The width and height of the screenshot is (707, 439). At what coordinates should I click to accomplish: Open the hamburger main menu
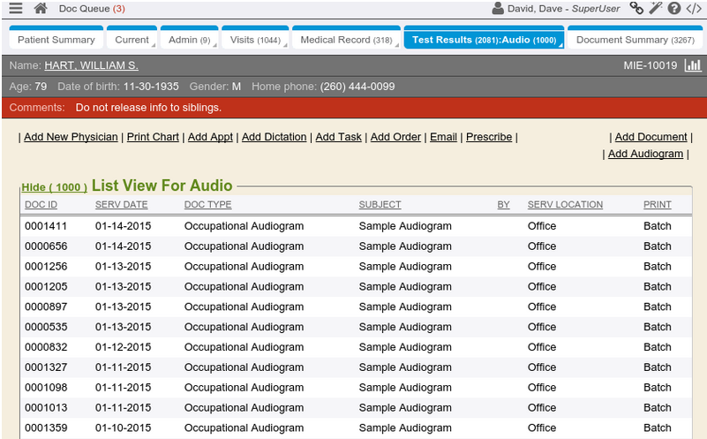(x=15, y=9)
